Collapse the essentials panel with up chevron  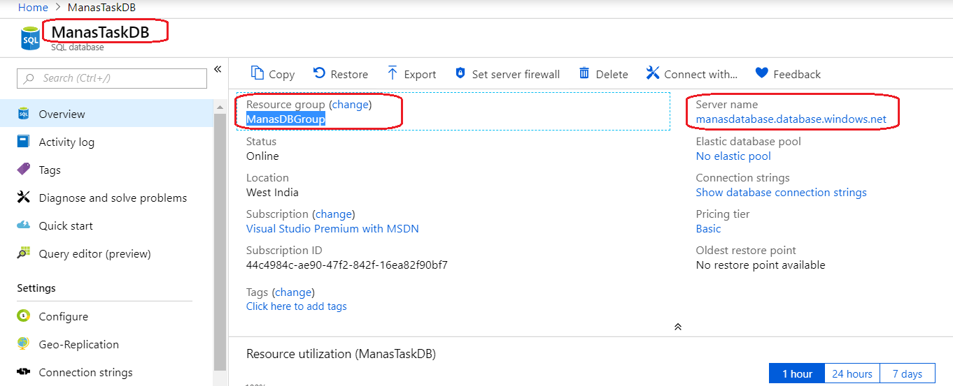pos(677,327)
